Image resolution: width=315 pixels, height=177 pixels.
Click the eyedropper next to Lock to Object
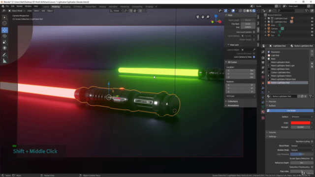254,50
